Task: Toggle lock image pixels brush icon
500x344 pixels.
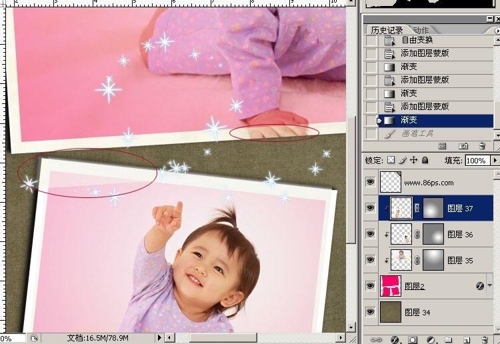Action: [403, 160]
